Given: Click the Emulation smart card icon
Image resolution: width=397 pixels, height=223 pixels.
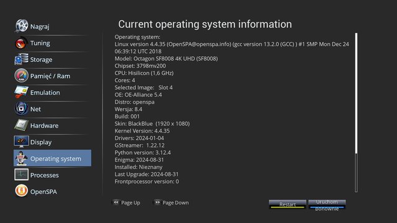Looking at the screenshot, I should click(21, 92).
